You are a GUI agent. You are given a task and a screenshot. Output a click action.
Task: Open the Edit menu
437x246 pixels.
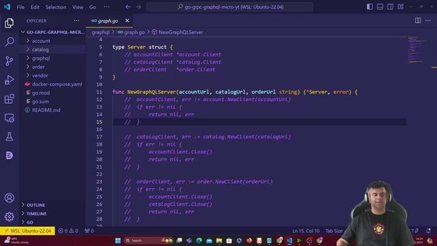tap(35, 7)
